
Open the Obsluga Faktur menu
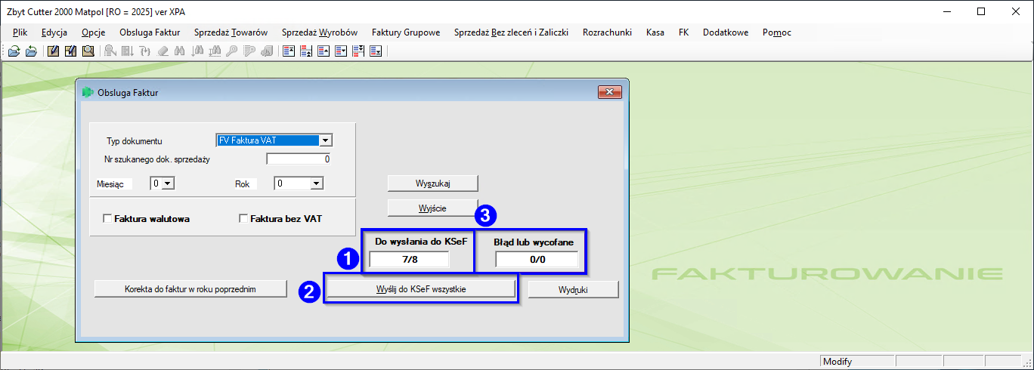(150, 32)
